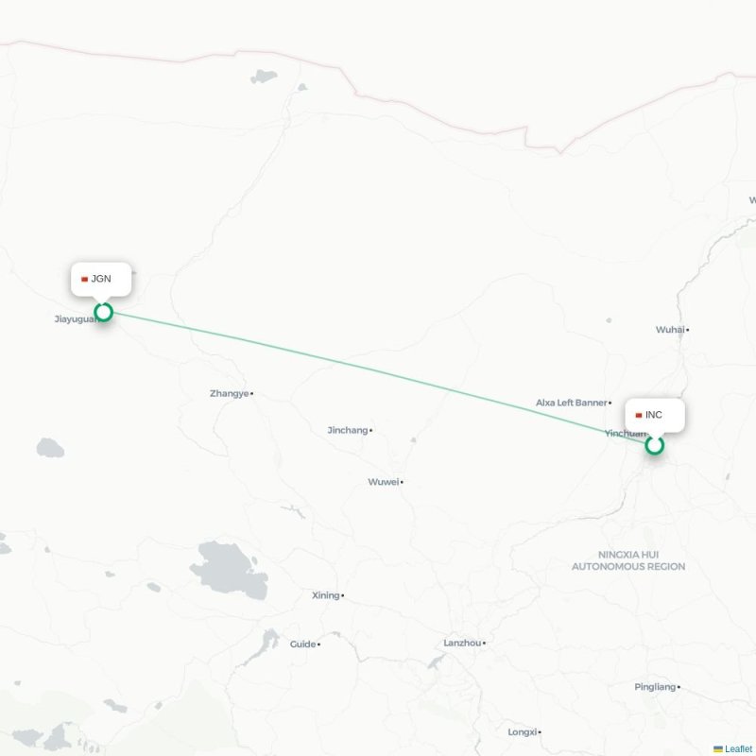Click the Jinchang city label

(x=347, y=430)
